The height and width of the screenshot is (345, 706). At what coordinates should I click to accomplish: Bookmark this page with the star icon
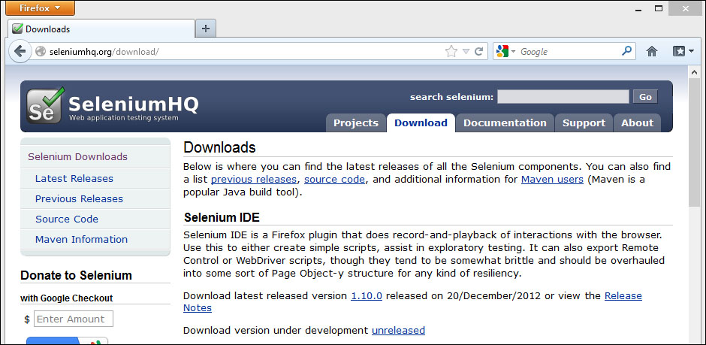pyautogui.click(x=451, y=52)
